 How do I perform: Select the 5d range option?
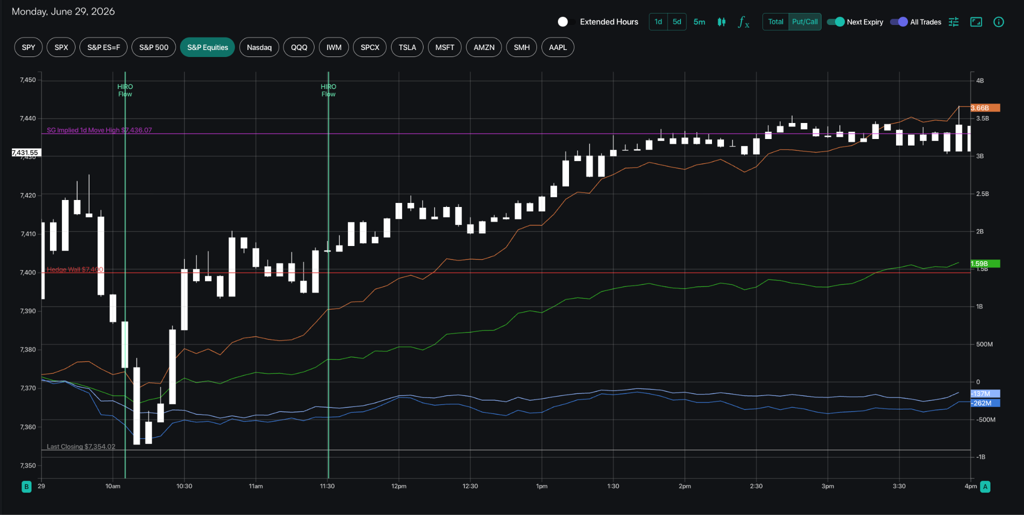(x=677, y=22)
